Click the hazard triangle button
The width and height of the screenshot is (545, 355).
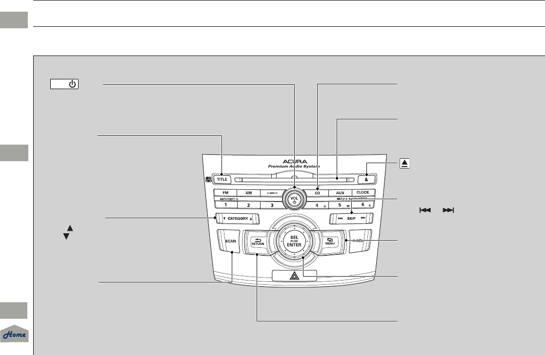[294, 276]
